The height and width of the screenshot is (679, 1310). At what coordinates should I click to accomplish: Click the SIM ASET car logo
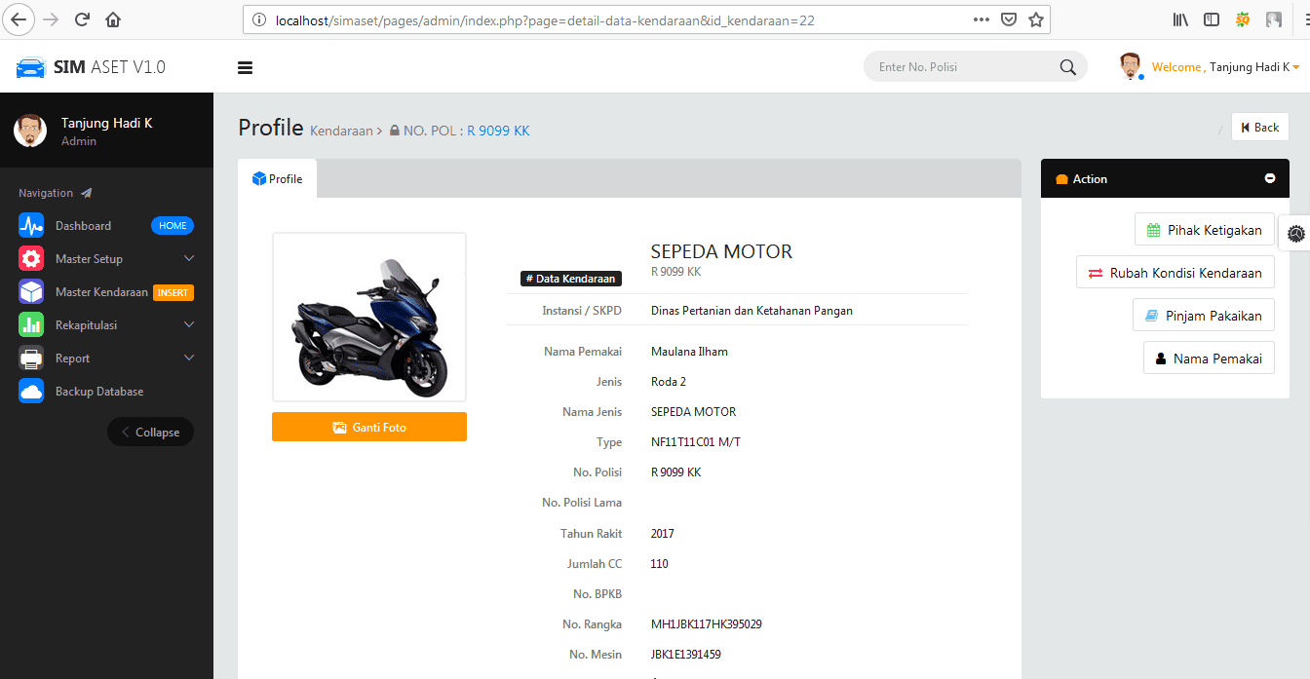point(30,66)
